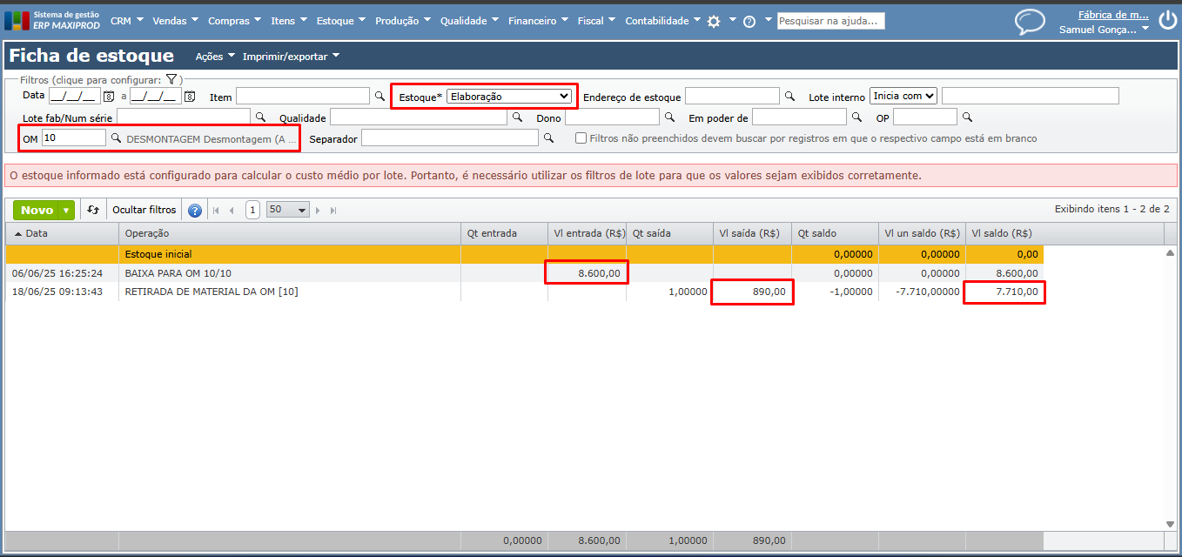Go to next page of results
The image size is (1182, 557).
pyautogui.click(x=319, y=210)
